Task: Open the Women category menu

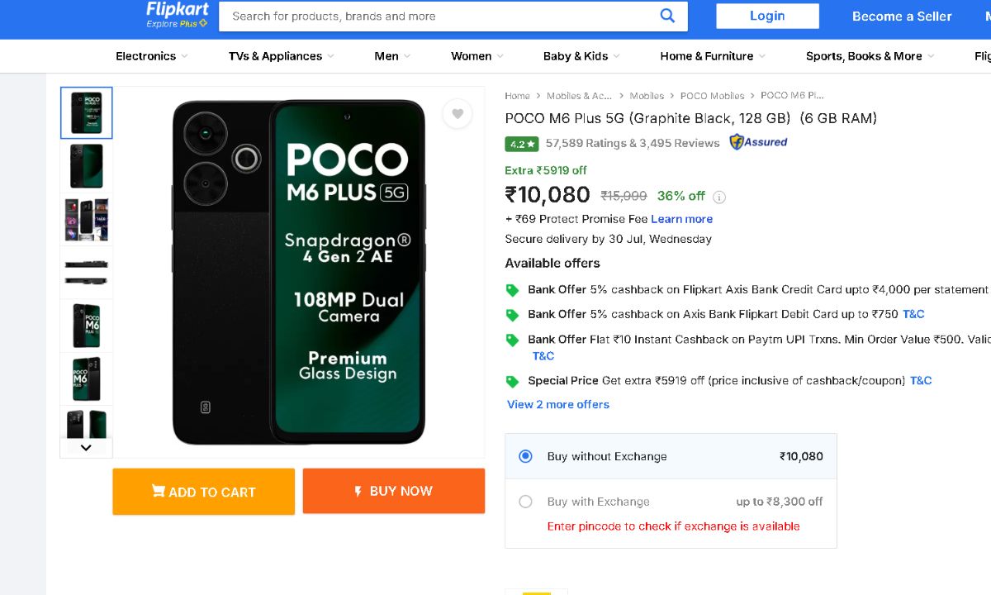Action: [477, 56]
